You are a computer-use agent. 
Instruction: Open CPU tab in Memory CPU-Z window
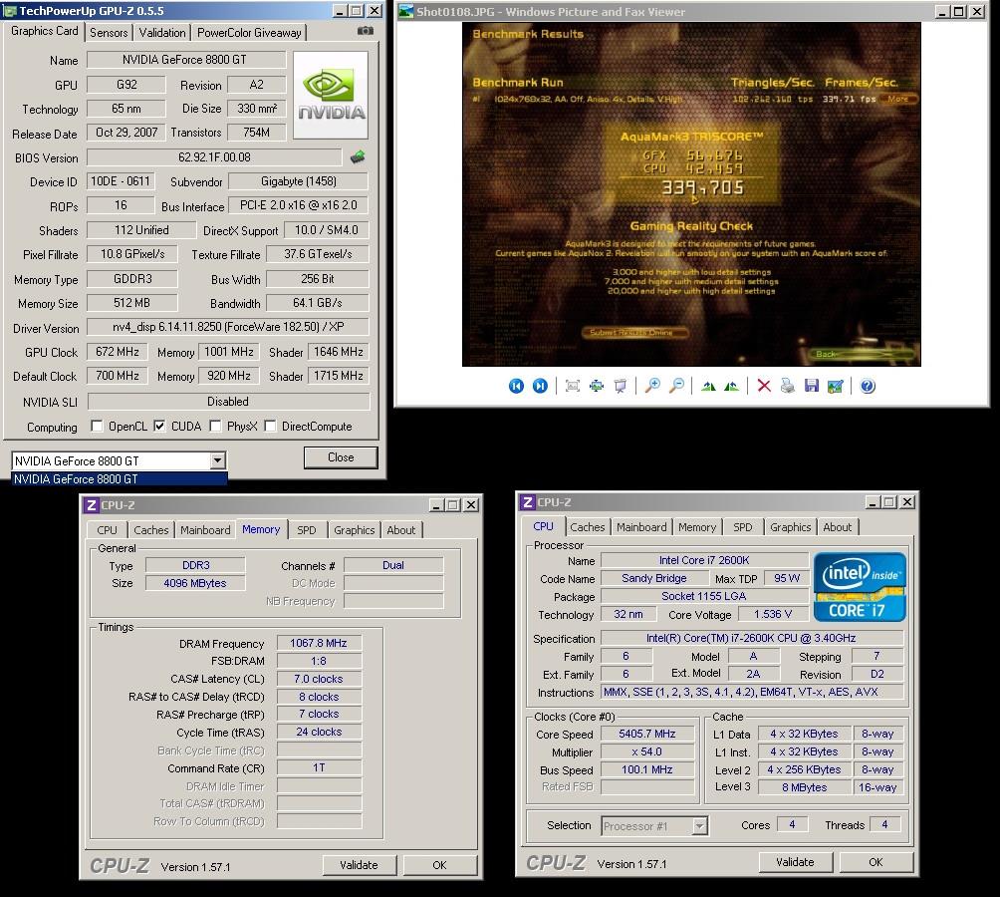(x=108, y=530)
